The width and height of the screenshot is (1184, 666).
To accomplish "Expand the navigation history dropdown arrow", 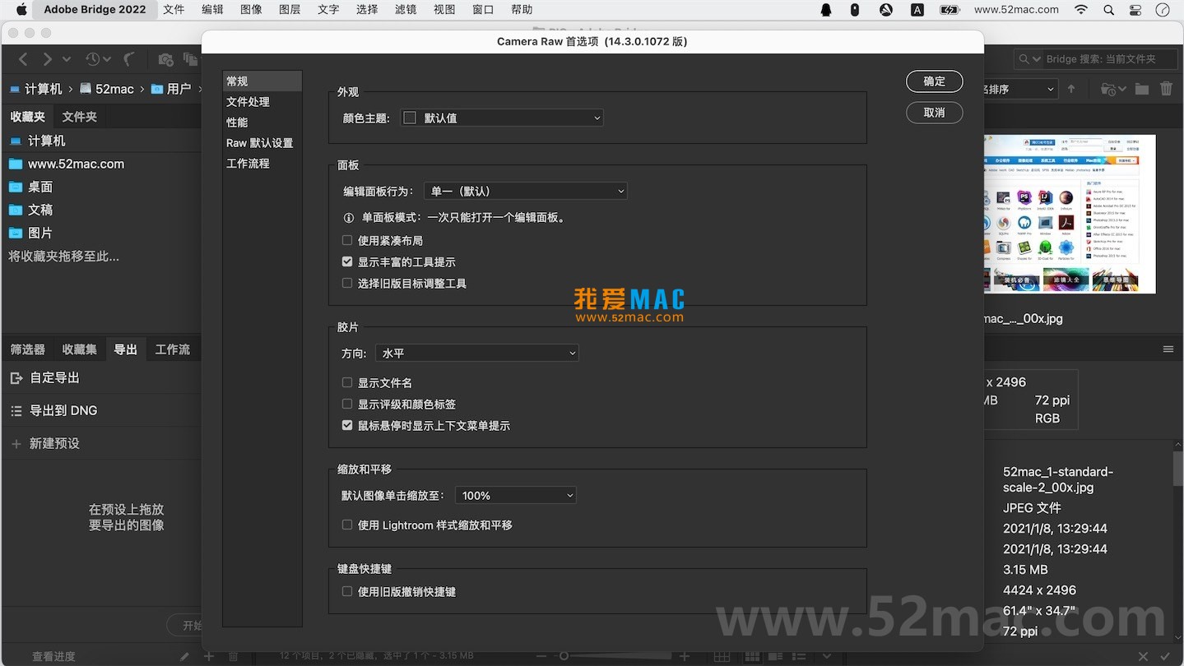I will pos(67,59).
